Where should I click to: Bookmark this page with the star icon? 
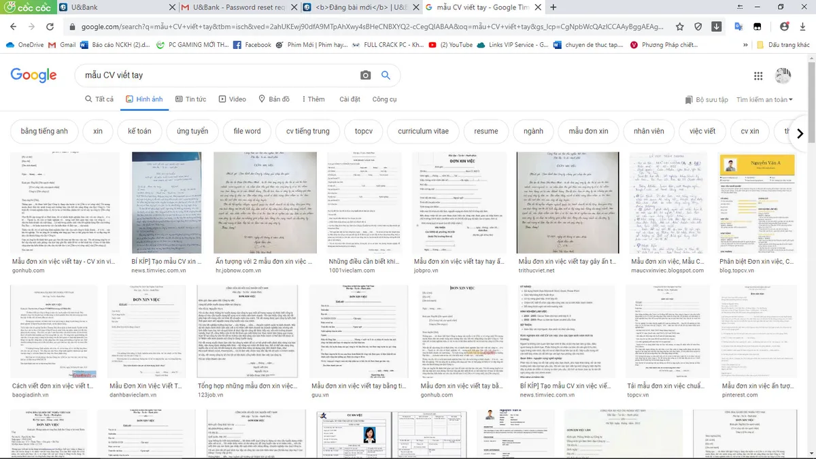coord(680,27)
